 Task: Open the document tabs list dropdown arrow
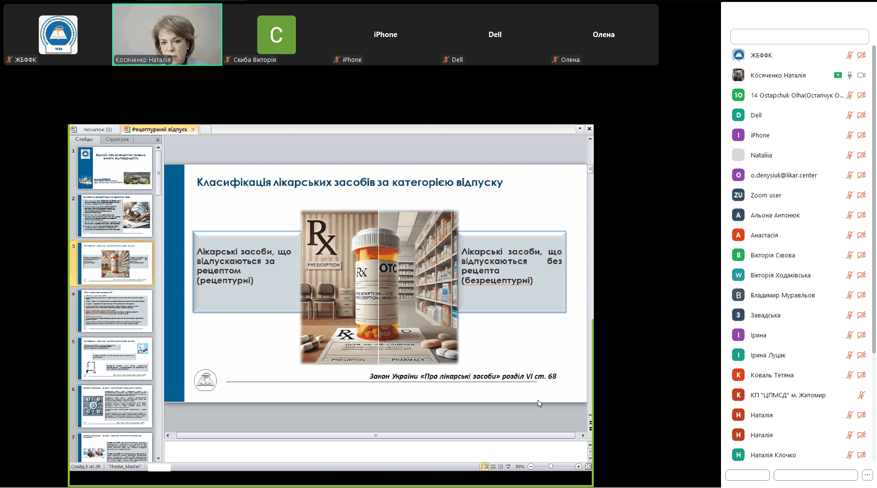580,129
